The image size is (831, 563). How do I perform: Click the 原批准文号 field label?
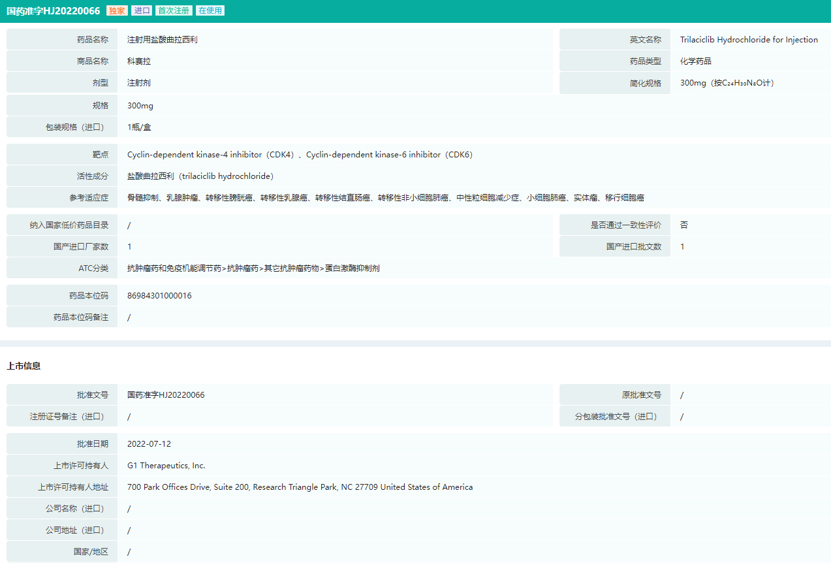tap(642, 395)
